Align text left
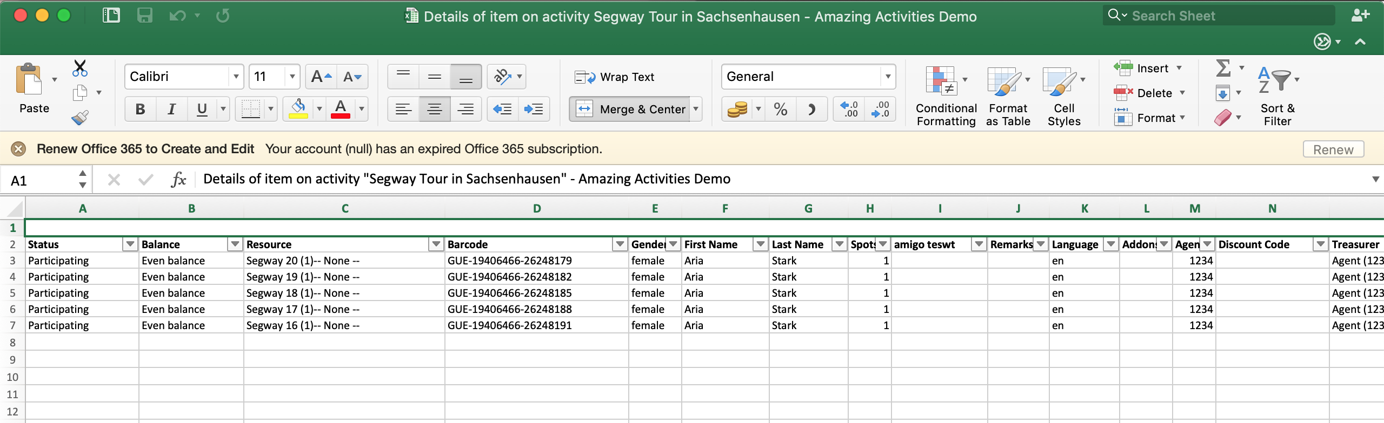The image size is (1384, 423). click(x=403, y=109)
